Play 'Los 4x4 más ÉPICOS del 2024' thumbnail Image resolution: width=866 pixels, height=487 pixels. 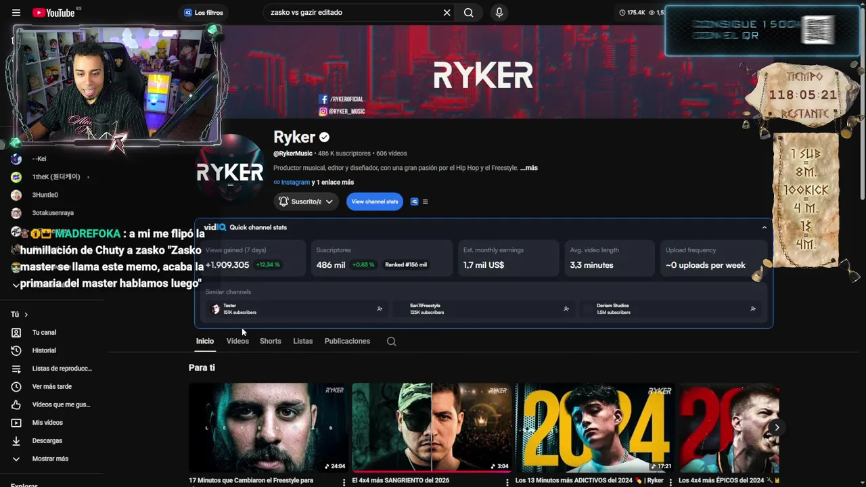(x=729, y=427)
